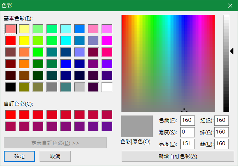Close the 色彩 dialog
This screenshot has width=238, height=166.
230,6
